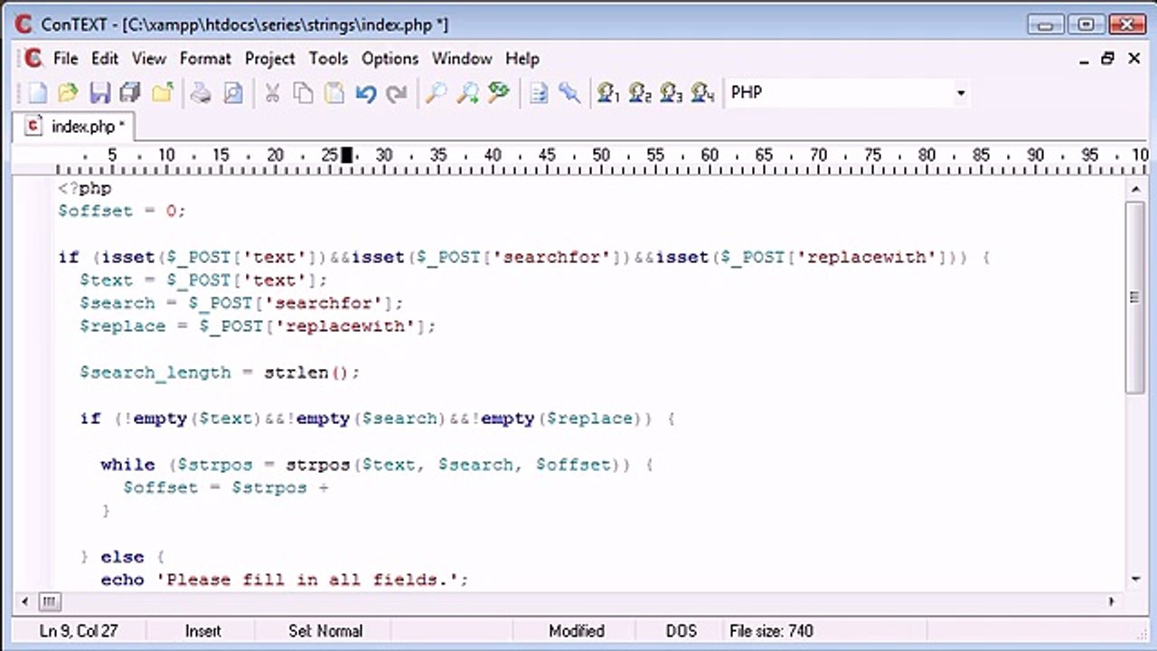Minimize the inner document window
Screen dimensions: 1157x651
point(1085,60)
